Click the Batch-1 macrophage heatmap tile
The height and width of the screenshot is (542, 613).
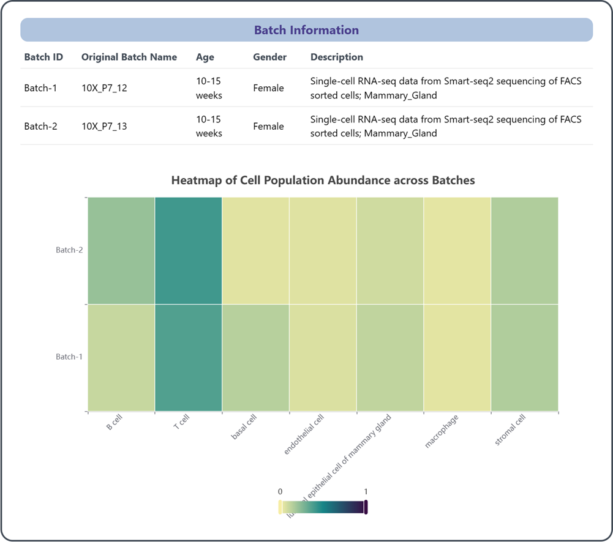457,357
